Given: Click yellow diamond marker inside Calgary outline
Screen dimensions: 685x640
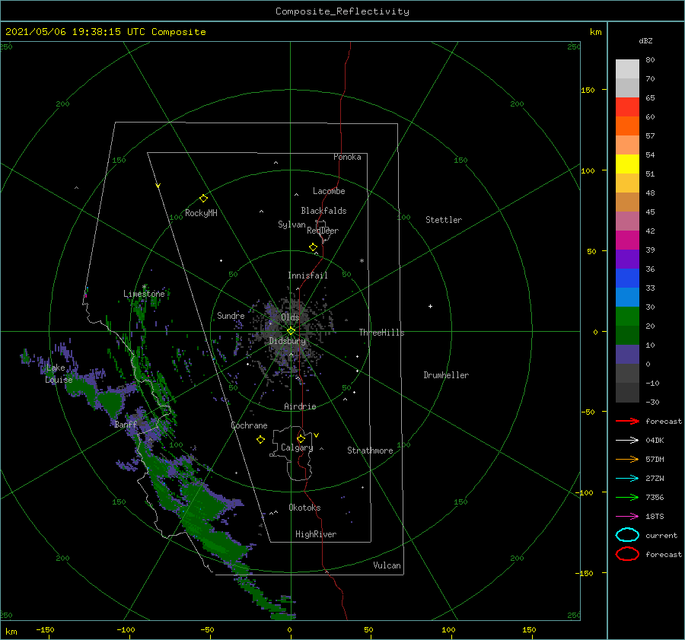Looking at the screenshot, I should pos(301,438).
